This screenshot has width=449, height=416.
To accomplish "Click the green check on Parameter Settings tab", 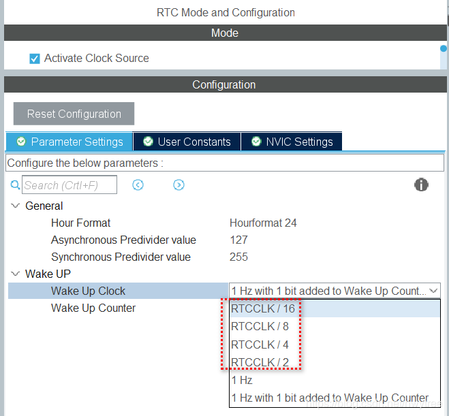I will point(21,142).
